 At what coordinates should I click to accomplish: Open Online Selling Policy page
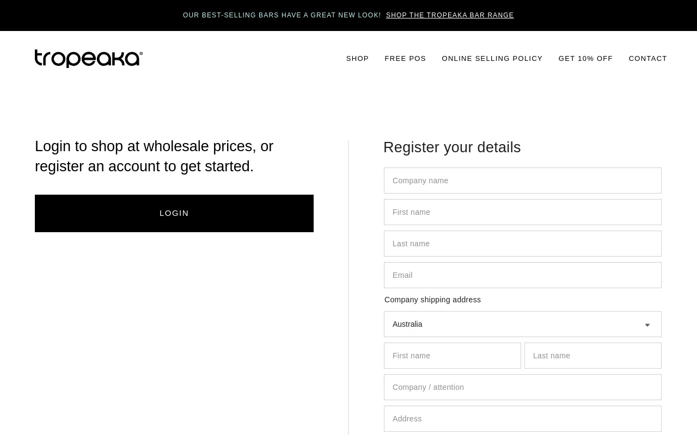pos(492,59)
